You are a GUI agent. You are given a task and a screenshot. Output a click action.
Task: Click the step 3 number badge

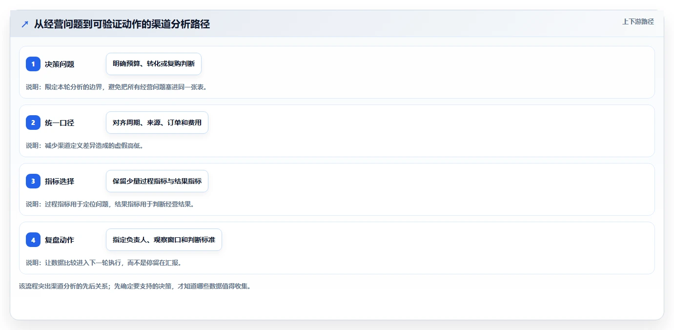coord(33,181)
